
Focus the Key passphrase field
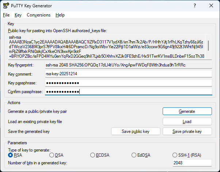click(x=128, y=83)
